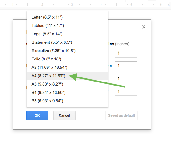Screen dimensions: 171x141
Task: Click the last margin value field
Action: click(126, 91)
